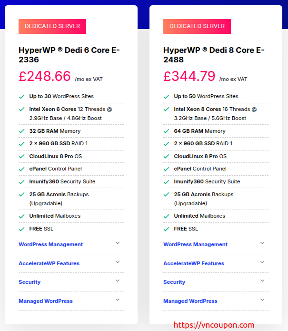Click checkmark beside Imunify360 in 6 Core plan
288x331 pixels.
tap(22, 182)
